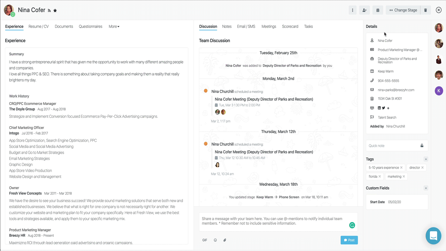Image resolution: width=446 pixels, height=251 pixels.
Task: Click the address book icon beside 1534 Oak St
Action: click(x=372, y=99)
